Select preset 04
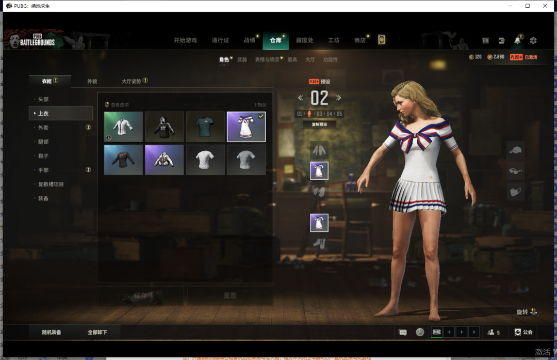 pos(329,114)
